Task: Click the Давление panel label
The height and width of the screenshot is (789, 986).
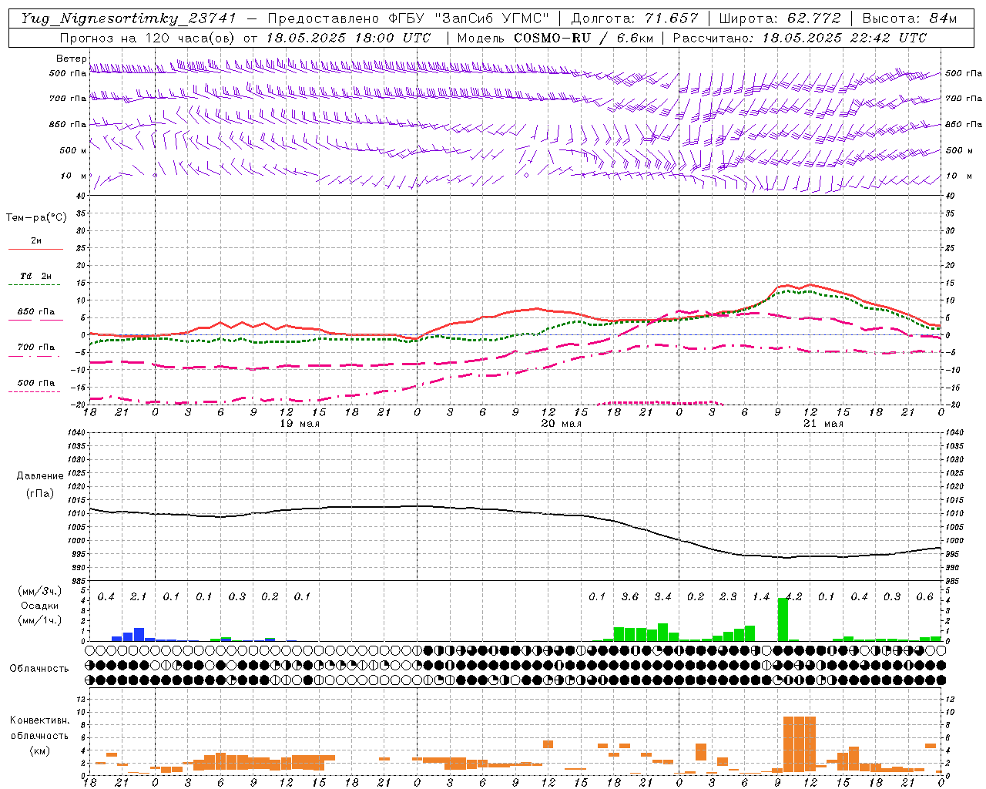Action: click(x=40, y=476)
